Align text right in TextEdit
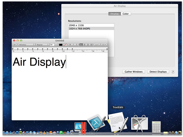The width and height of the screenshot is (183, 137). click(x=88, y=45)
